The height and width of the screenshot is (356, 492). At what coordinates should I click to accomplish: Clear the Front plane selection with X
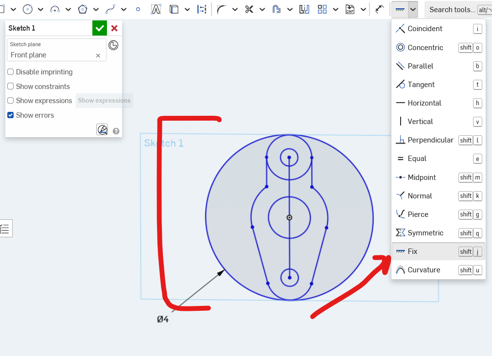[x=98, y=55]
